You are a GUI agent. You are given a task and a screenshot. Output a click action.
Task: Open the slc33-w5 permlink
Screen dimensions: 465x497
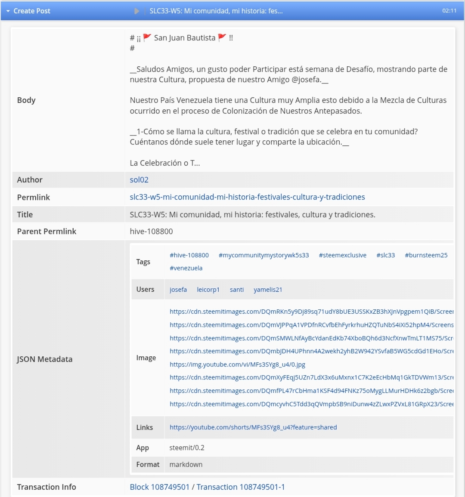(247, 197)
